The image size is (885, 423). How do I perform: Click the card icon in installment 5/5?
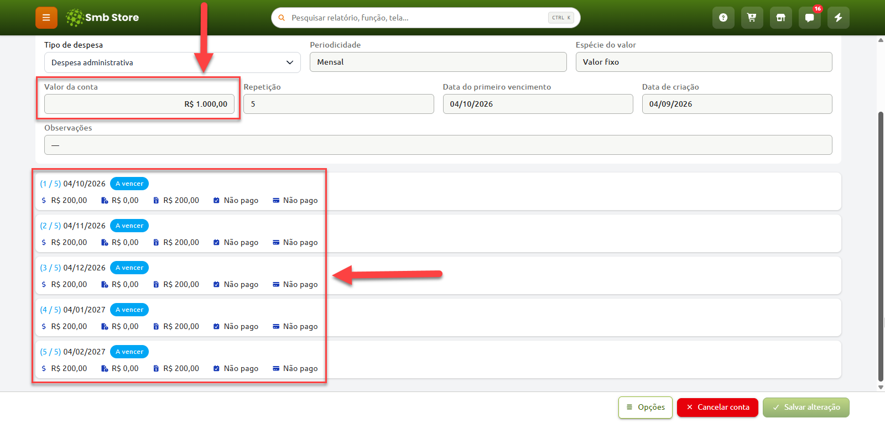pyautogui.click(x=276, y=368)
